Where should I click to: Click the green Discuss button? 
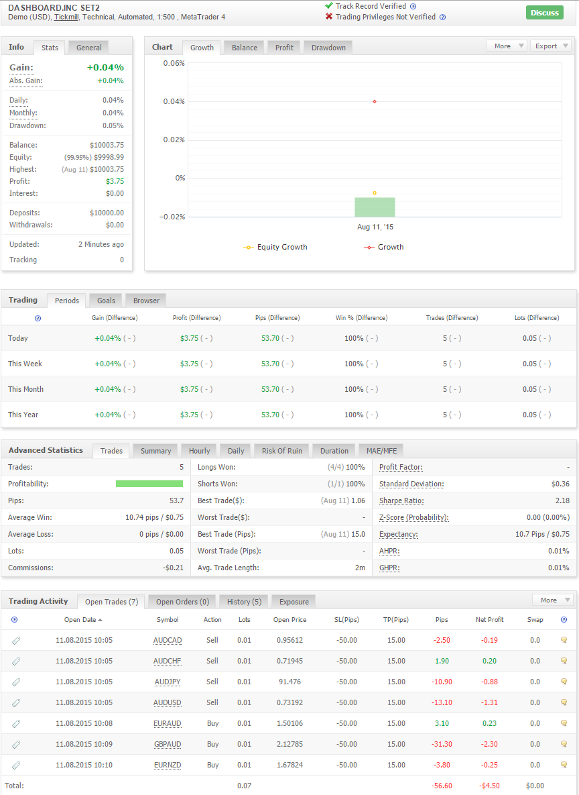(x=545, y=13)
